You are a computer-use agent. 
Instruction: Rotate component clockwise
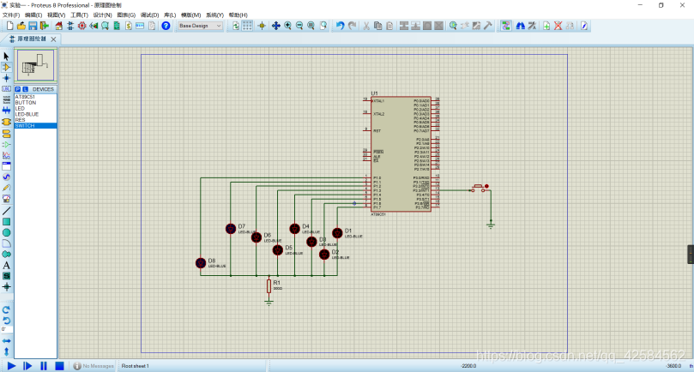[6, 309]
